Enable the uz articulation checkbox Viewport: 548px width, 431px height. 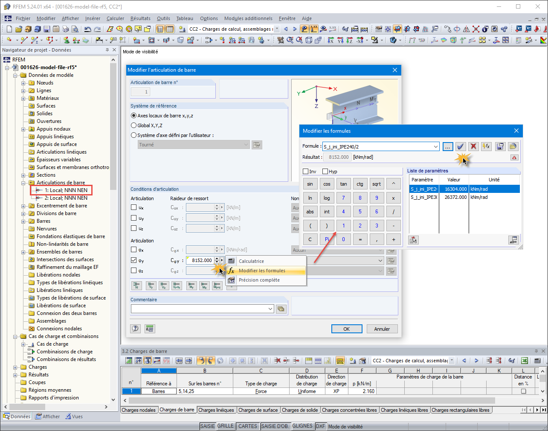pyautogui.click(x=134, y=228)
